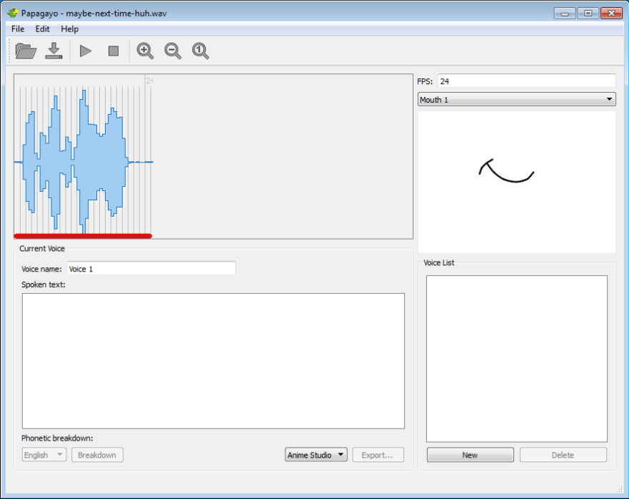
Task: Click the Export button
Action: tap(378, 454)
